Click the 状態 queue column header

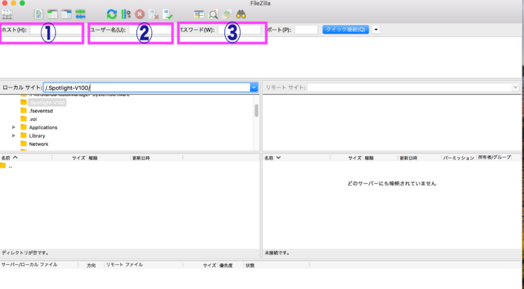(277, 265)
